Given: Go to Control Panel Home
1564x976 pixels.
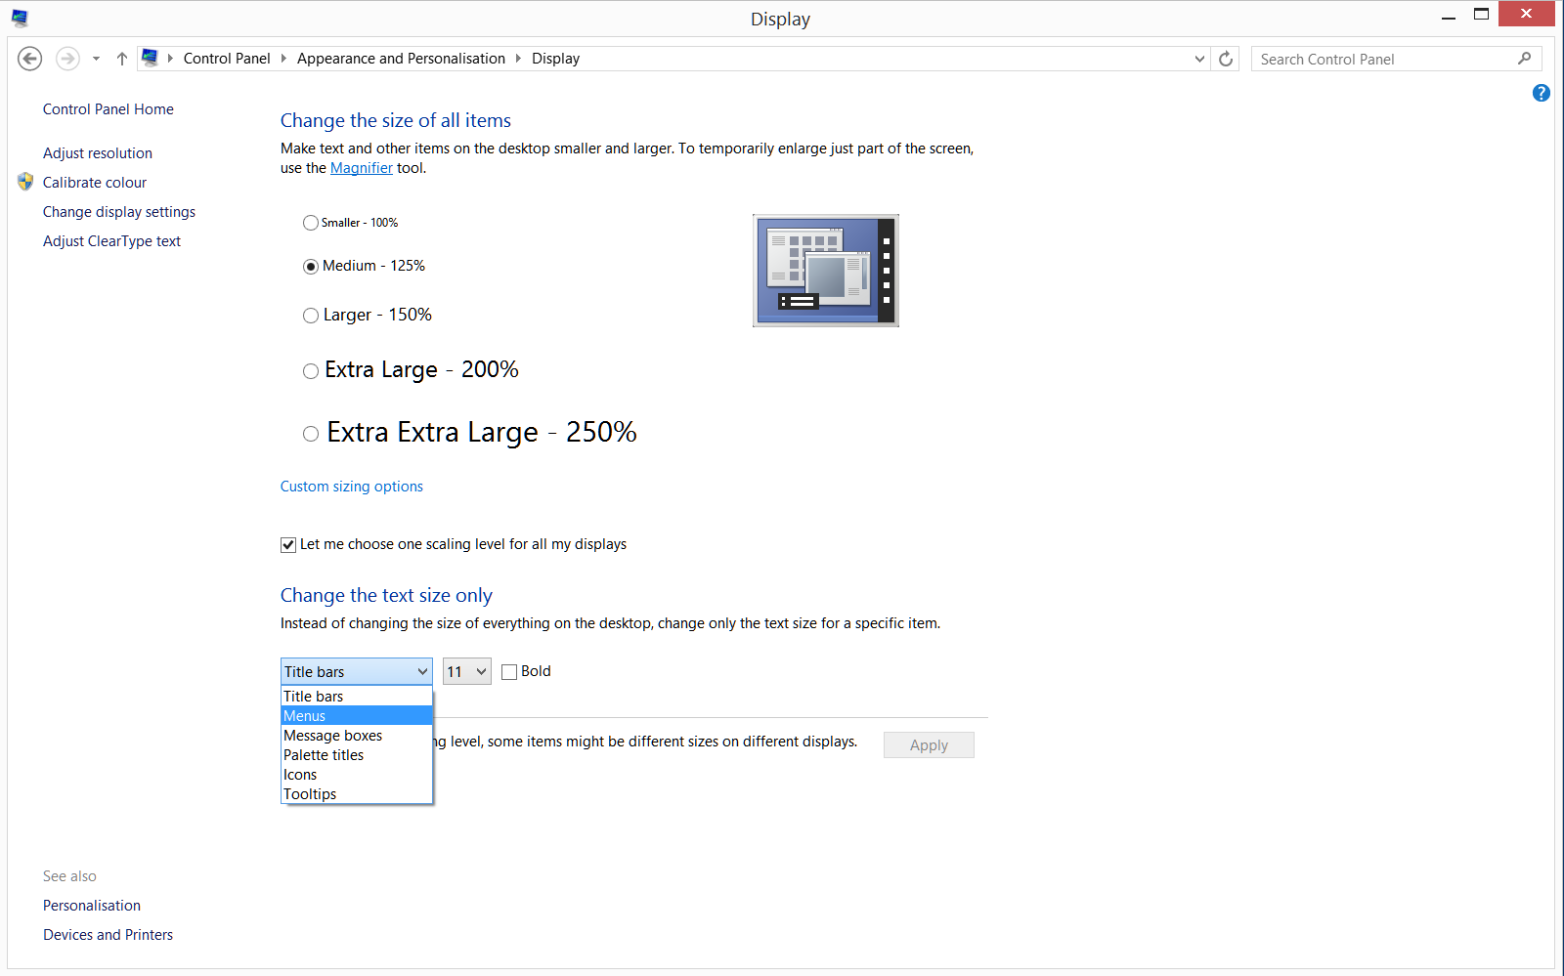Looking at the screenshot, I should tap(109, 109).
